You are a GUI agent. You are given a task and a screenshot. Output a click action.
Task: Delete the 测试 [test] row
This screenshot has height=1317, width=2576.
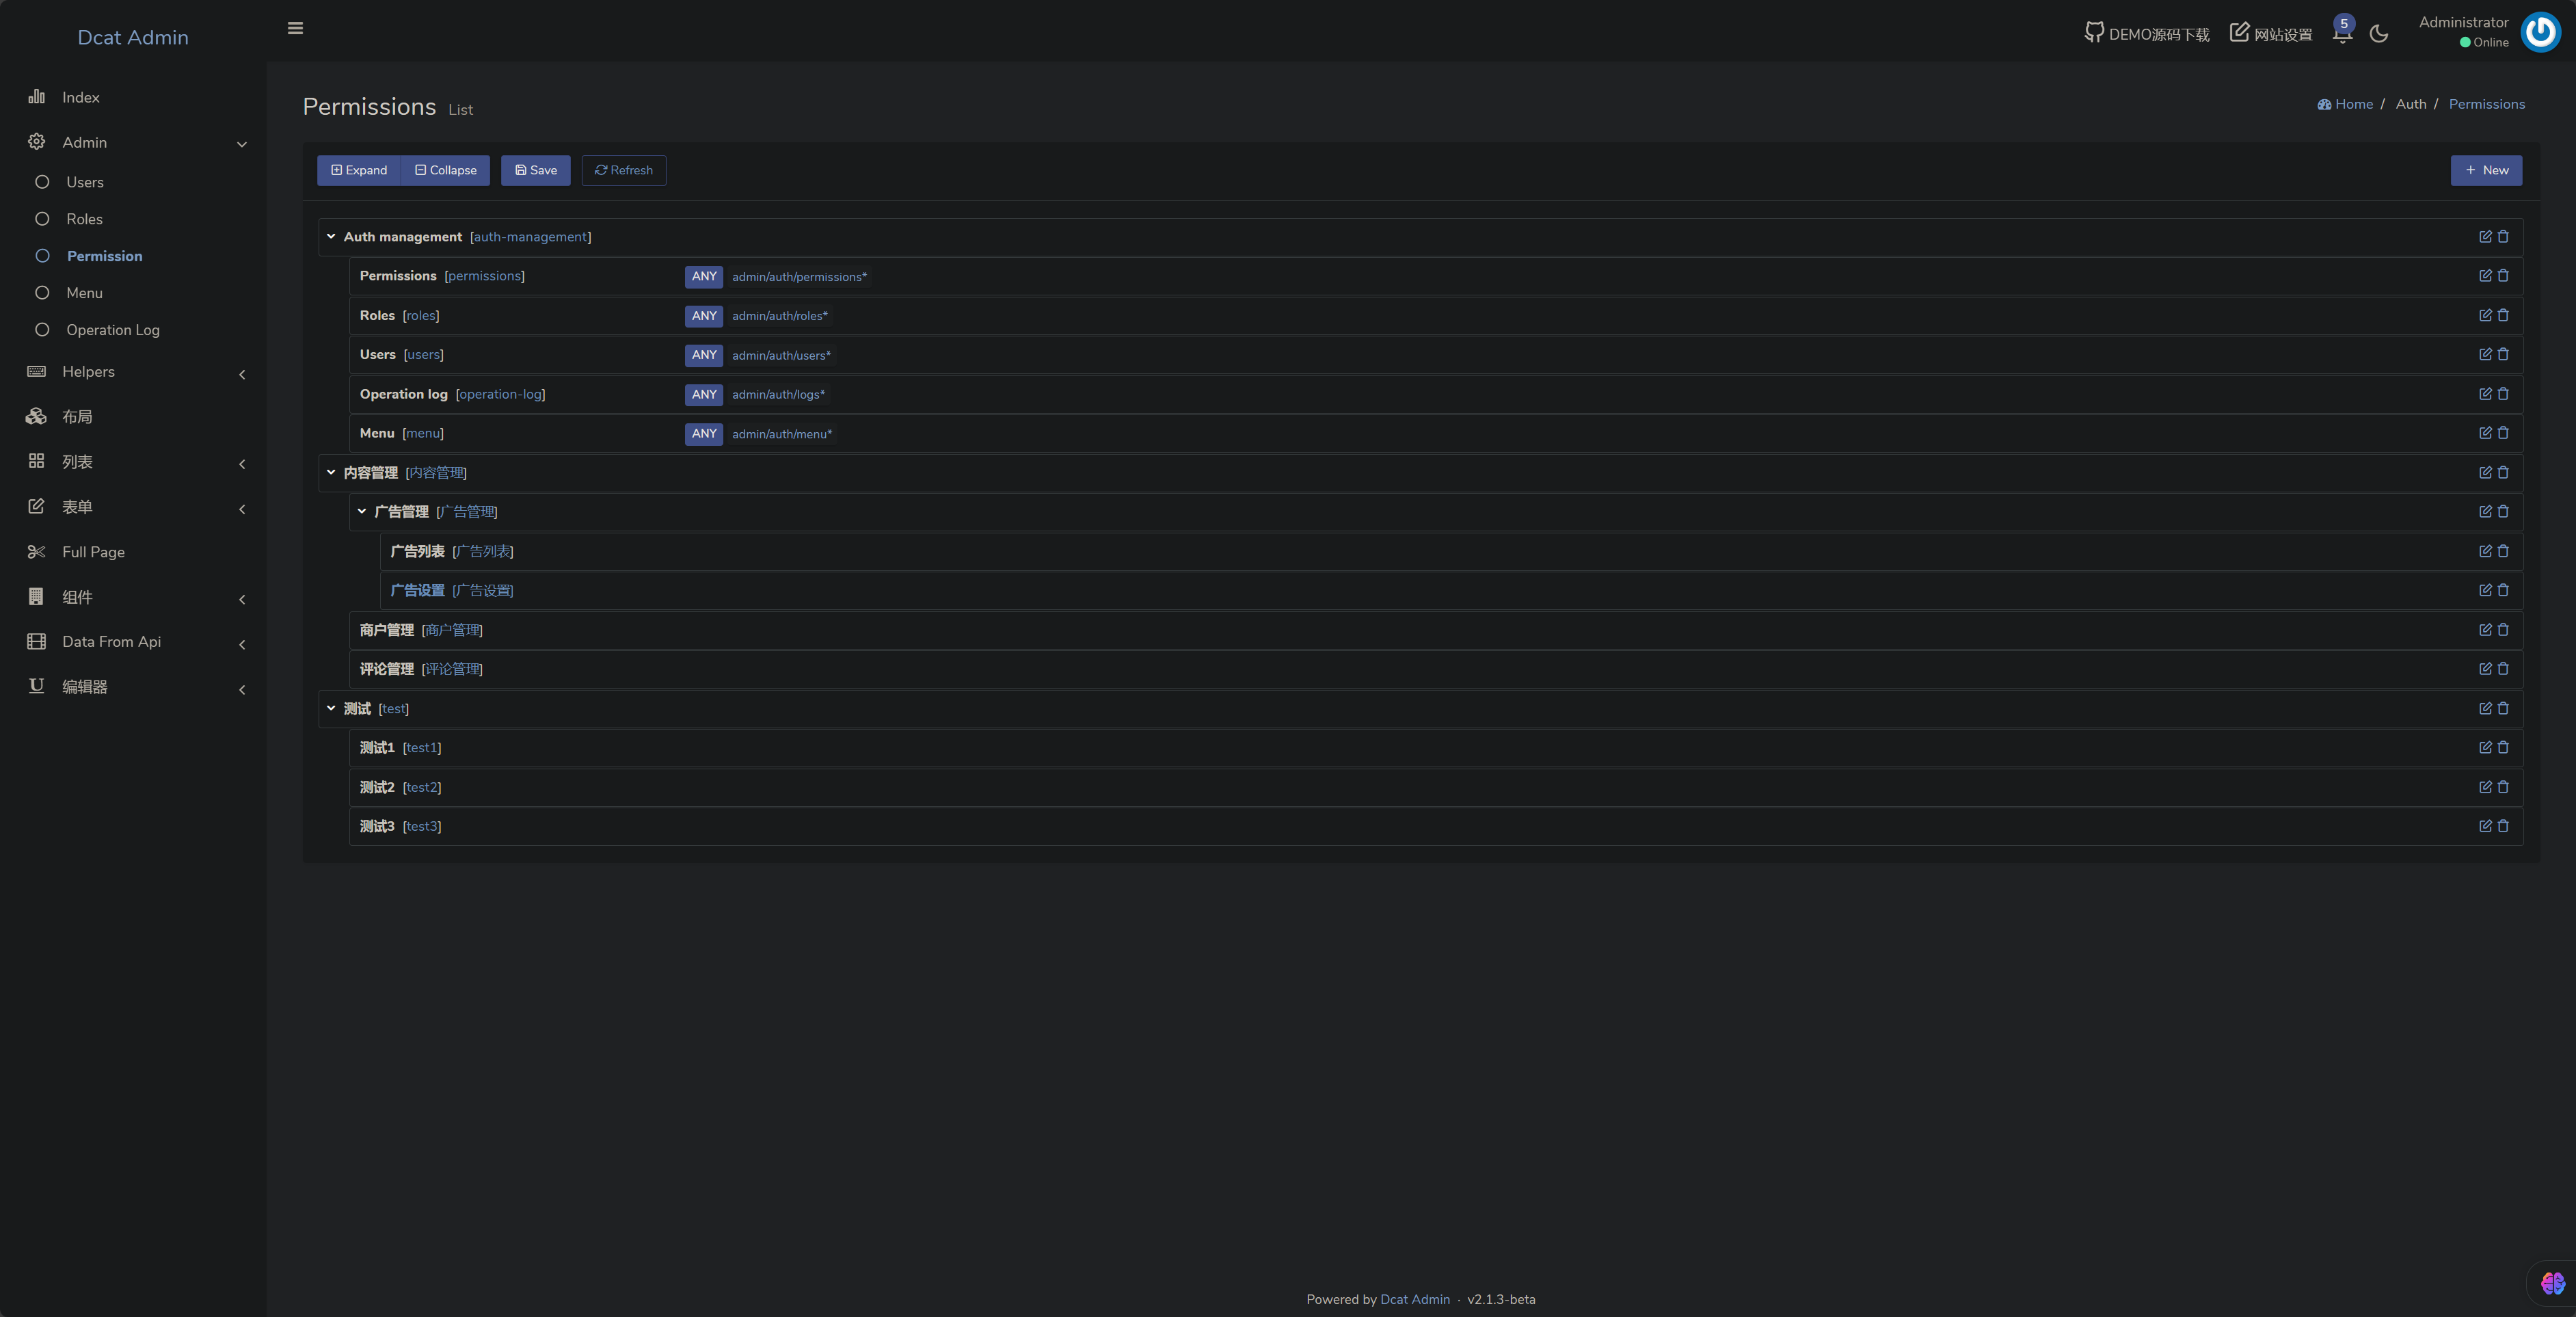(x=2503, y=708)
